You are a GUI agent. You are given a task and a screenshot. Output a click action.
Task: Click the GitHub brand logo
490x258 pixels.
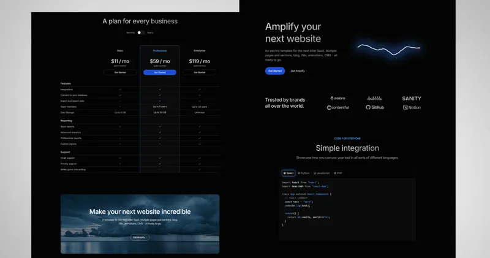click(375, 107)
